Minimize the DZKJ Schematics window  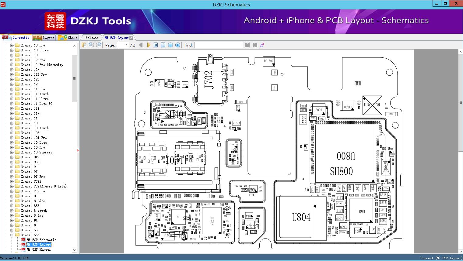tap(437, 4)
